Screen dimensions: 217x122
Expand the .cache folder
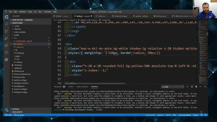17,26
